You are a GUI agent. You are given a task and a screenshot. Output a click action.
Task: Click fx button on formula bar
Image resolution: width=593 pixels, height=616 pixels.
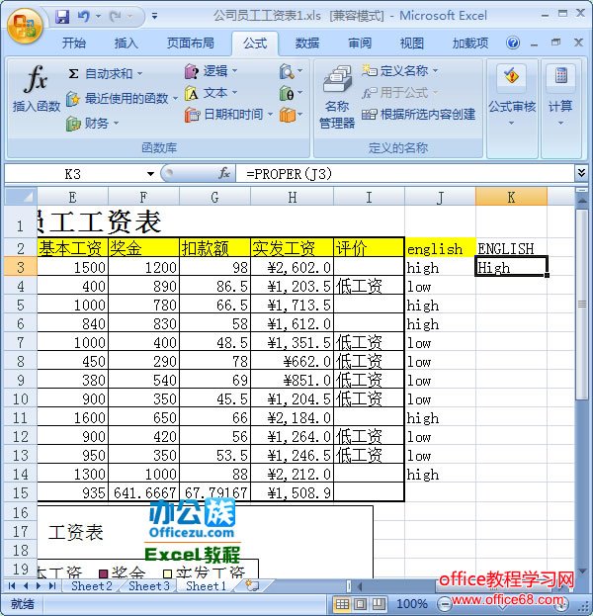223,173
